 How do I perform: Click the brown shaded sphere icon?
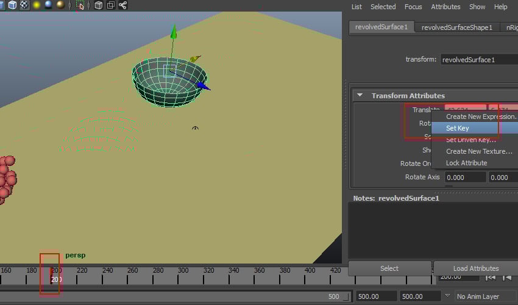click(60, 5)
